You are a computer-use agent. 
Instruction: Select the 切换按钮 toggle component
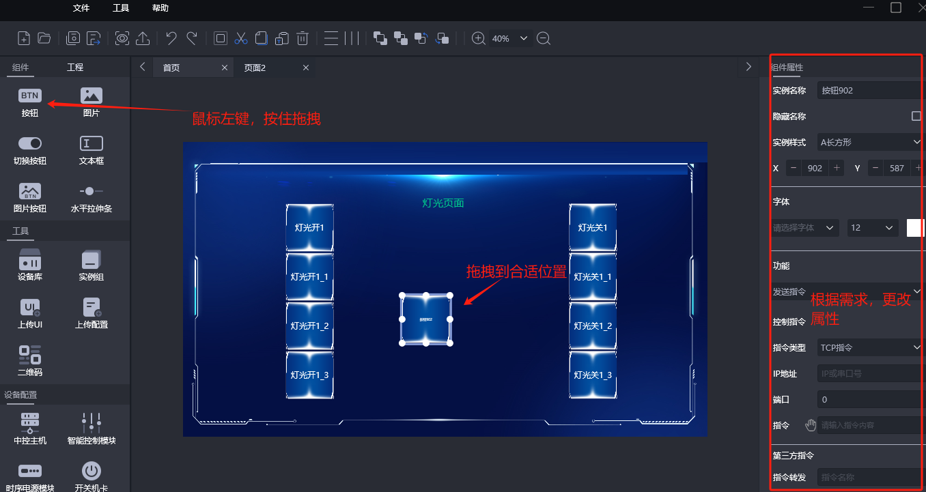[x=30, y=143]
